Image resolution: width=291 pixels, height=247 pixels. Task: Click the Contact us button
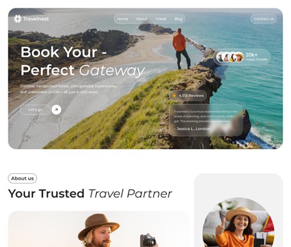click(x=264, y=19)
